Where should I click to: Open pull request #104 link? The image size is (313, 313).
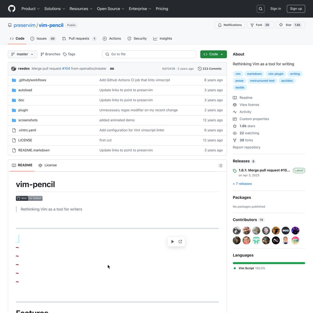pos(66,69)
